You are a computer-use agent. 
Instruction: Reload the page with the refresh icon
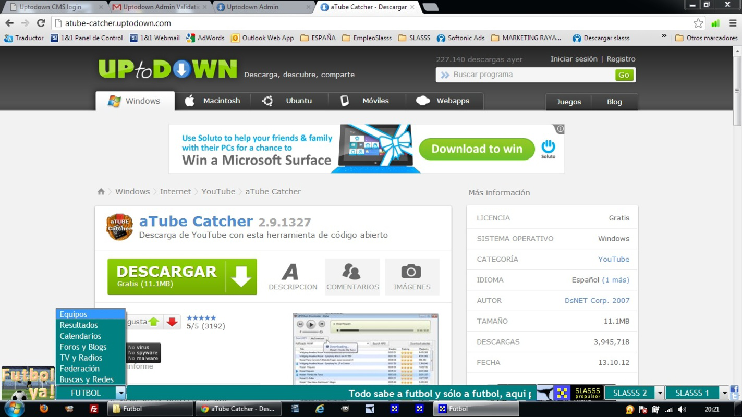[x=41, y=23]
